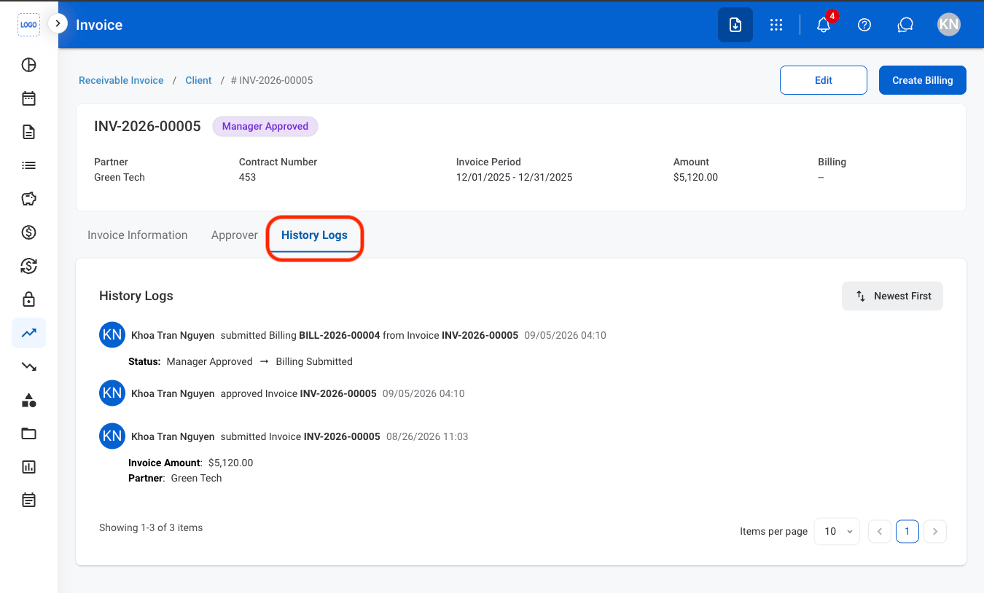Click the help question mark icon

pos(864,25)
